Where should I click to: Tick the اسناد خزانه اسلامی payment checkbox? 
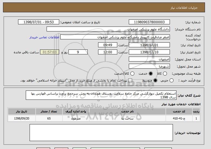point(130,80)
